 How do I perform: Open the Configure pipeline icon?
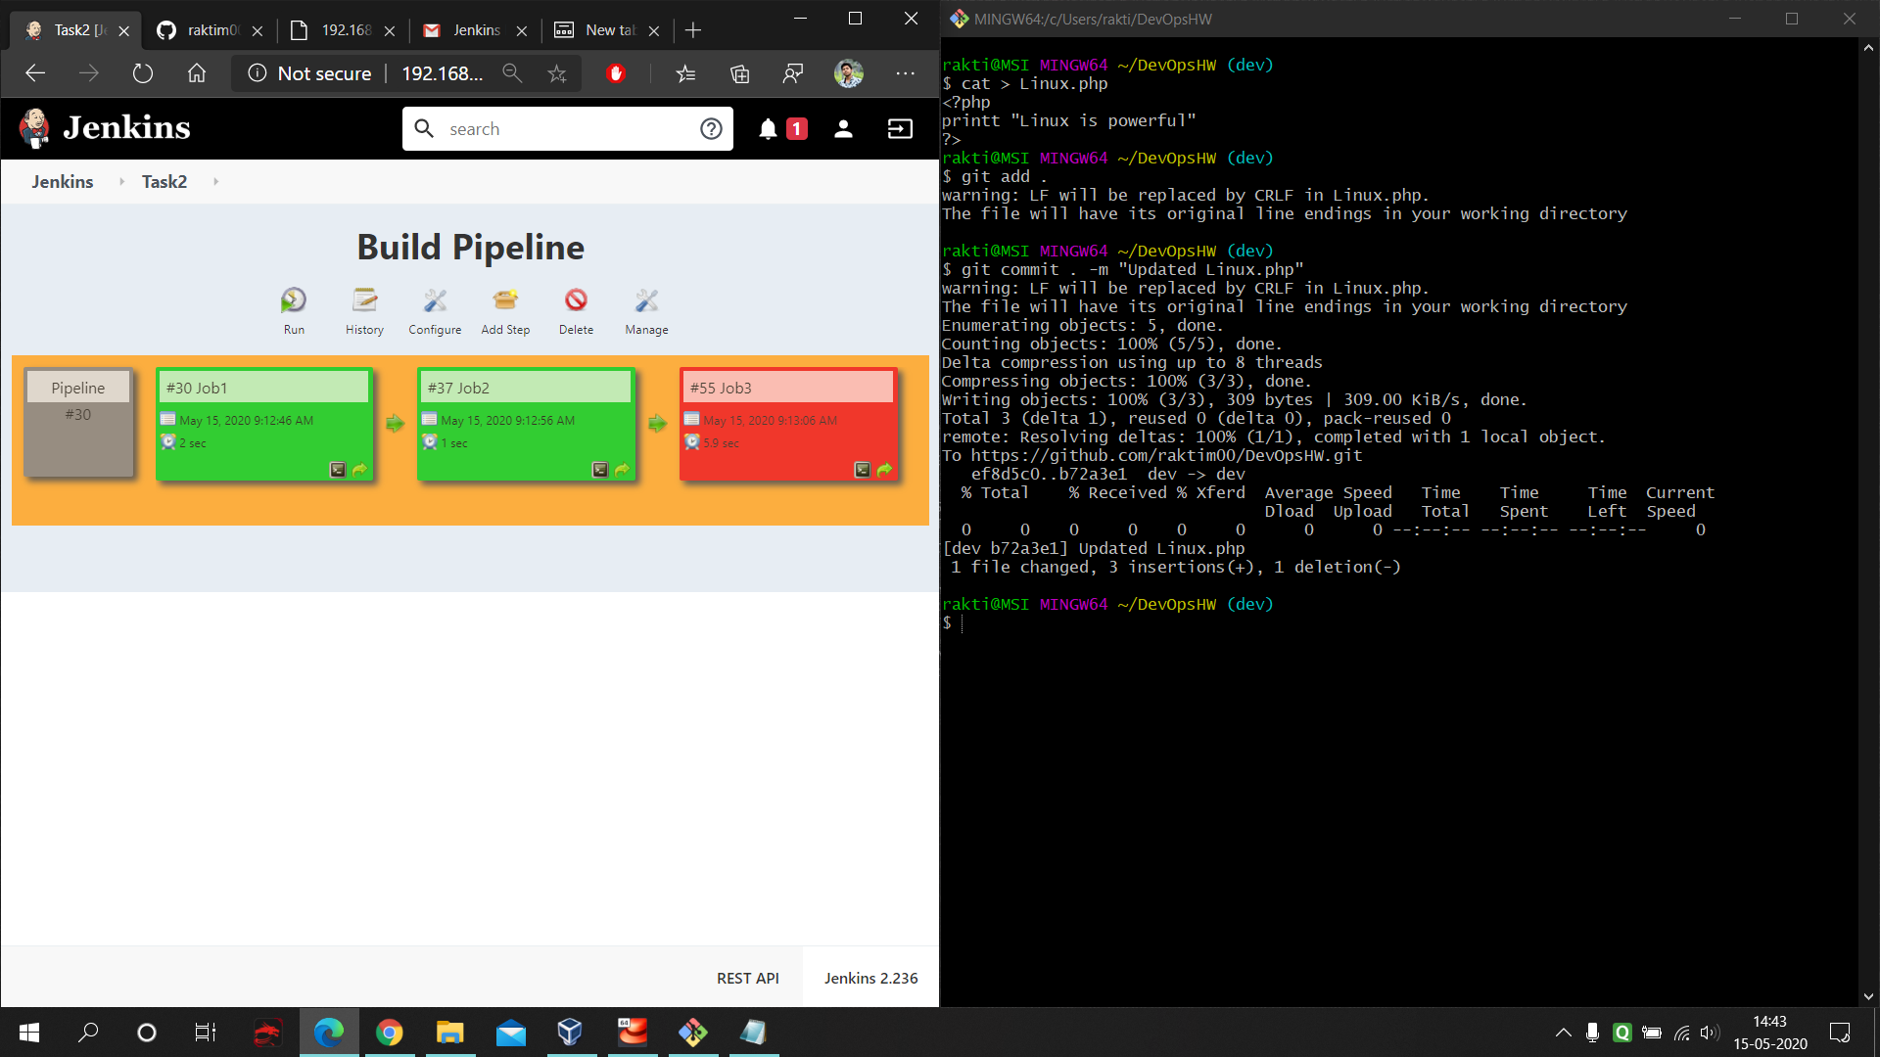[x=435, y=300]
